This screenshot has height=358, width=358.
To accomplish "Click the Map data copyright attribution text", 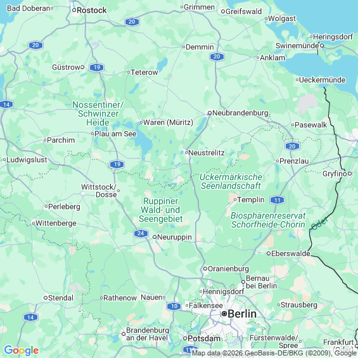I will click(274, 353).
